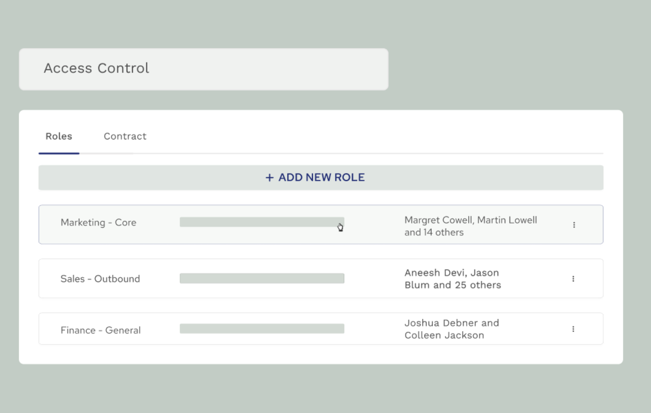Click the Margret Cowell, Martin Lowell members text
The width and height of the screenshot is (651, 413).
coord(471,220)
